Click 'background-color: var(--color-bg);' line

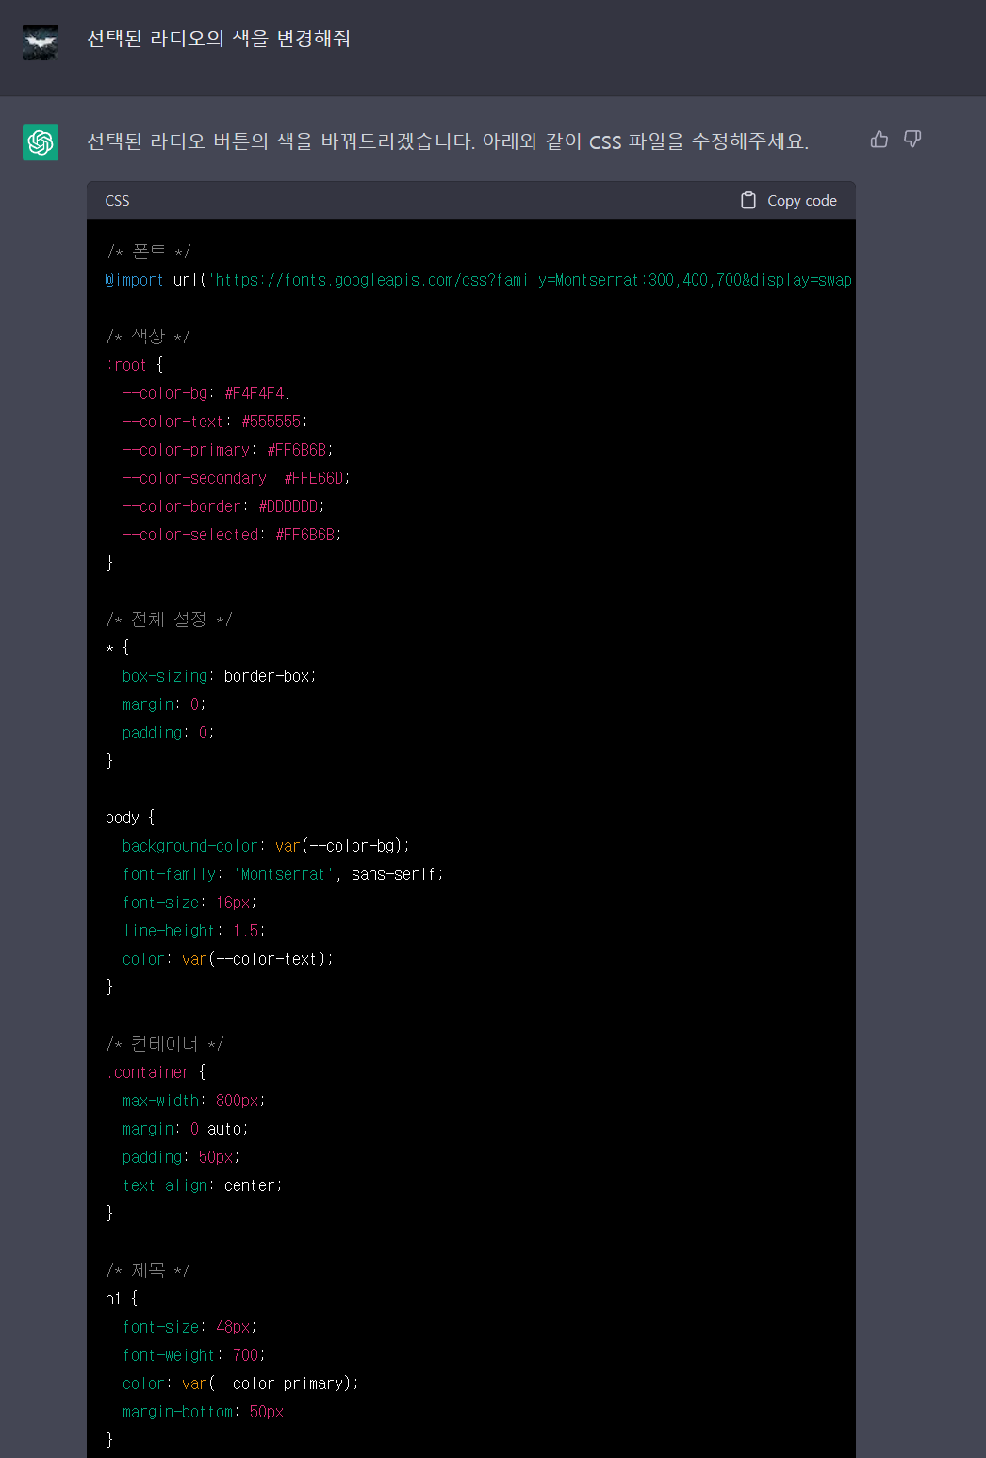pos(266,846)
